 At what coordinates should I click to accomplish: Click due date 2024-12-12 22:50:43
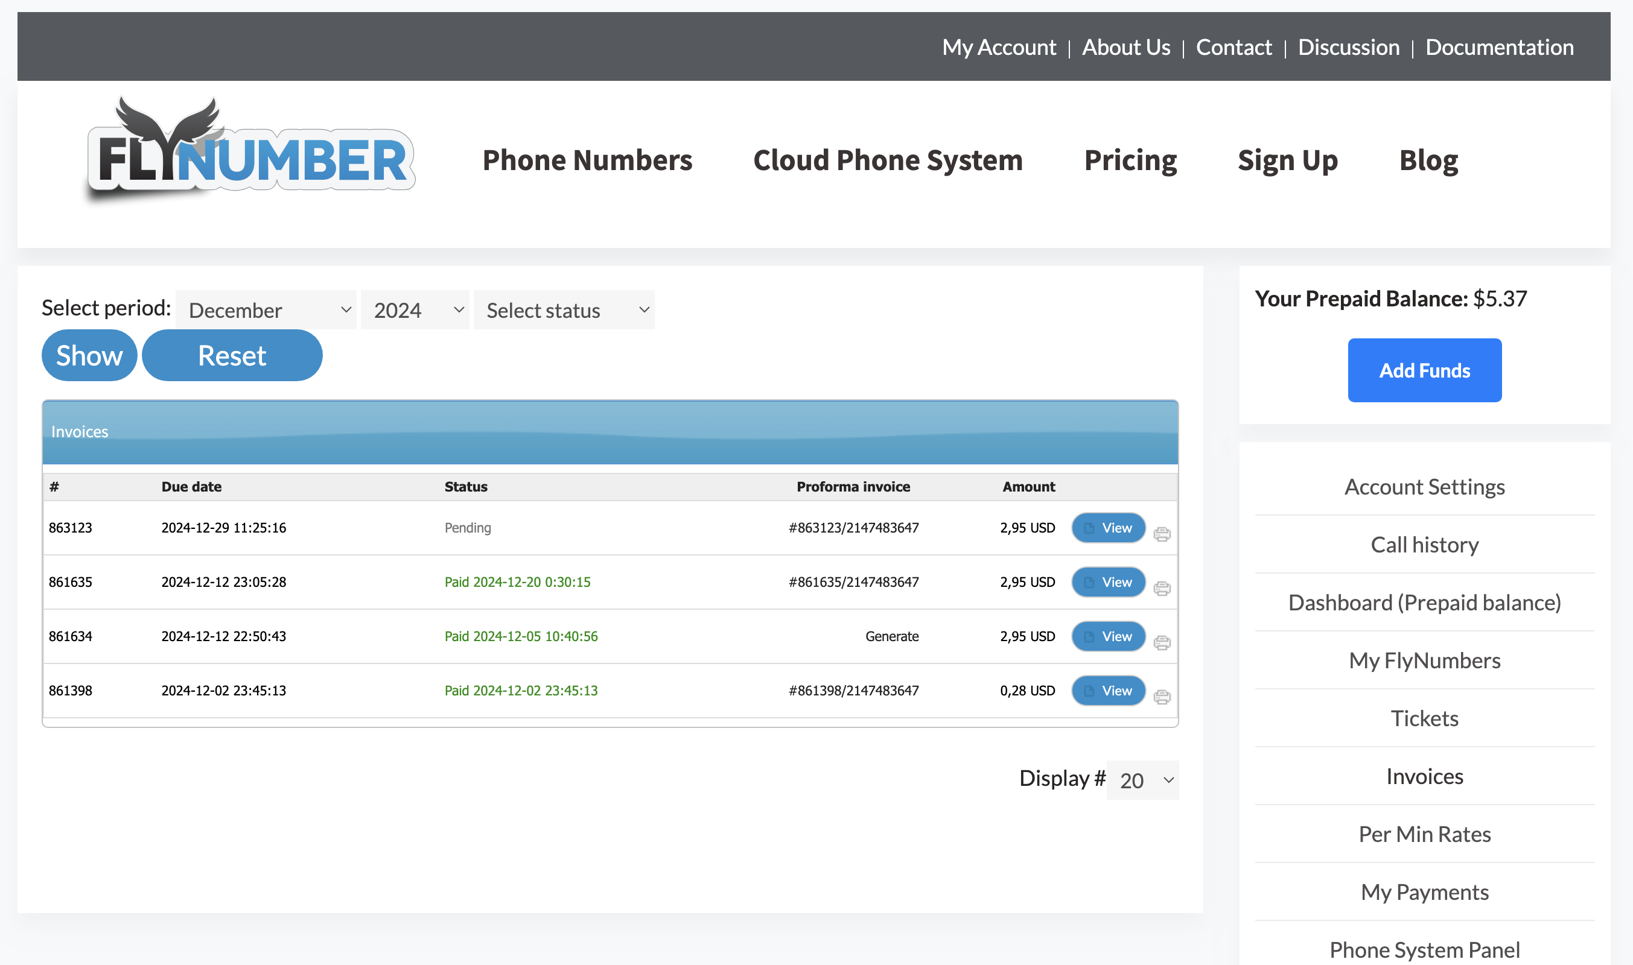pyautogui.click(x=224, y=636)
